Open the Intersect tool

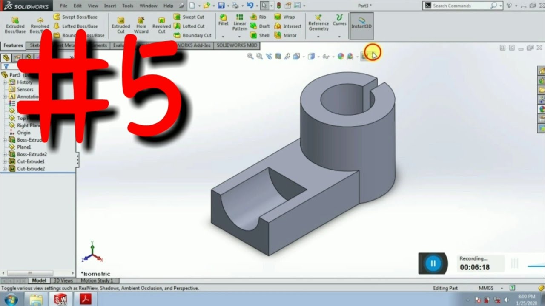[288, 26]
